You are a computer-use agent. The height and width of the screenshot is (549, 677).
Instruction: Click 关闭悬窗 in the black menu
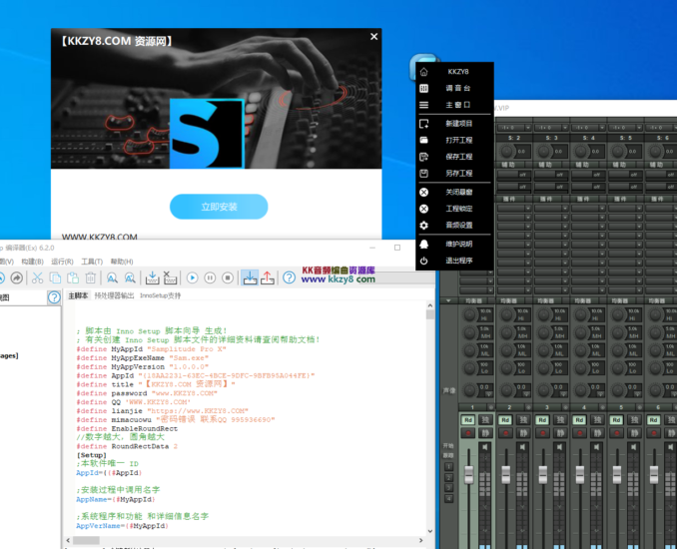point(459,192)
